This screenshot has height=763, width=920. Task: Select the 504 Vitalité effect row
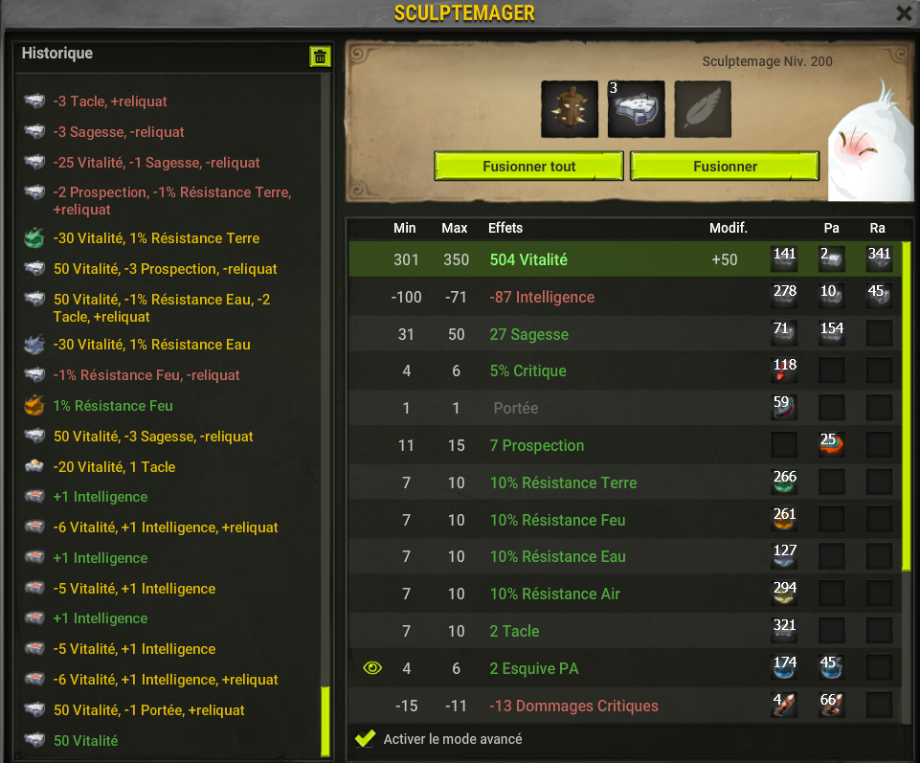point(625,259)
